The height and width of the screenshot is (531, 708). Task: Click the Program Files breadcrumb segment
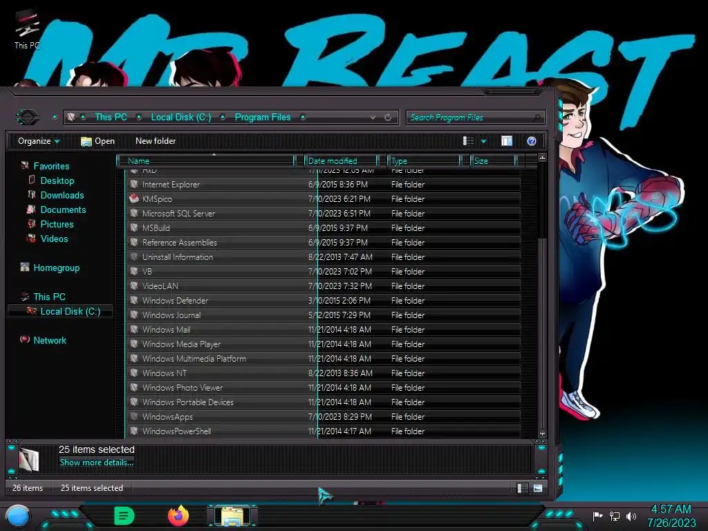262,117
